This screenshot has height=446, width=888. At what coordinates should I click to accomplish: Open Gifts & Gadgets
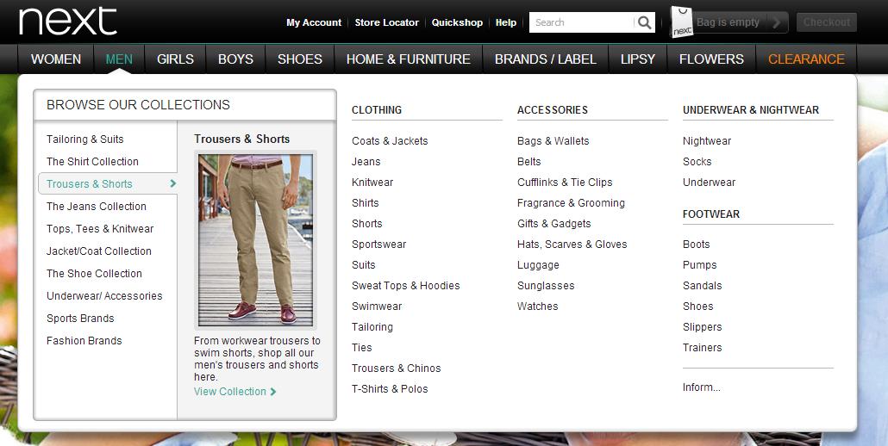click(553, 223)
